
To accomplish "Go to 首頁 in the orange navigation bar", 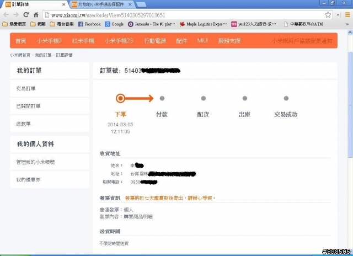I will [21, 41].
